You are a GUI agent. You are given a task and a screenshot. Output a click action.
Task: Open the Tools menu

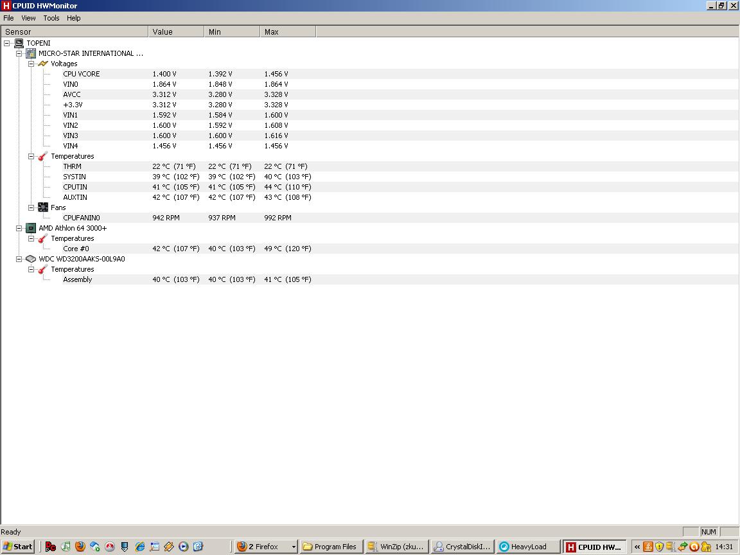tap(51, 18)
